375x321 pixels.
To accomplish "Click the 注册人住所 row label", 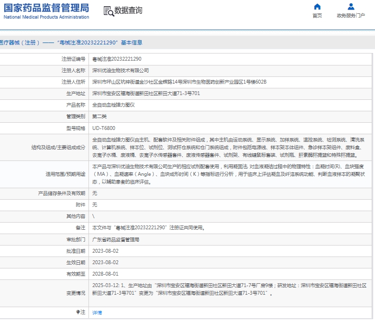I will pos(73,82).
